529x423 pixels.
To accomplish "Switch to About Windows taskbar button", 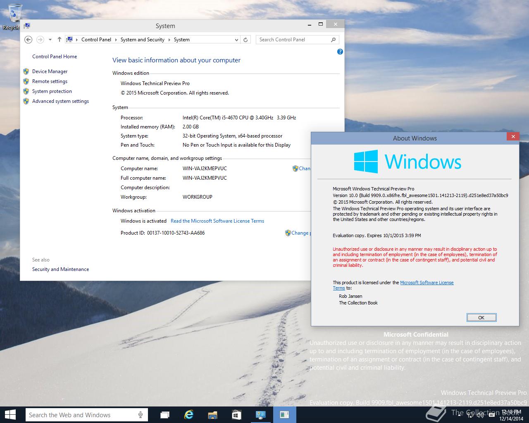I will tap(284, 415).
